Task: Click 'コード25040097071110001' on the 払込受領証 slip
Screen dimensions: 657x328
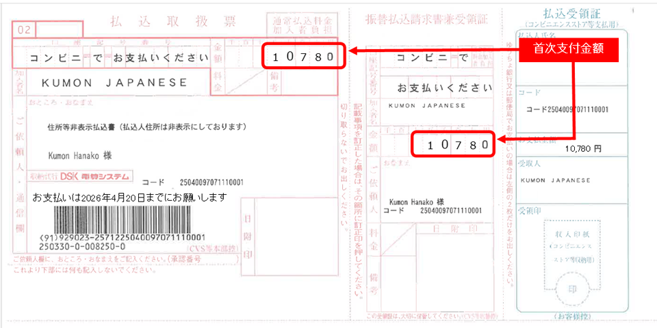Action: point(567,109)
